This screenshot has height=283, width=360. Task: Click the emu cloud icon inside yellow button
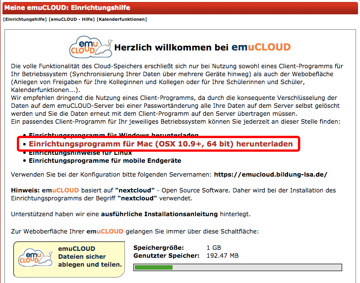[36, 258]
